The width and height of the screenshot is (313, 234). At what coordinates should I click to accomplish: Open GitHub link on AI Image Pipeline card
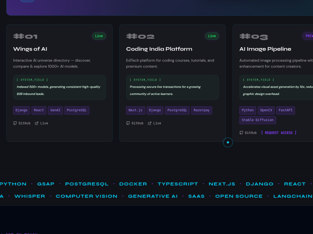click(248, 133)
